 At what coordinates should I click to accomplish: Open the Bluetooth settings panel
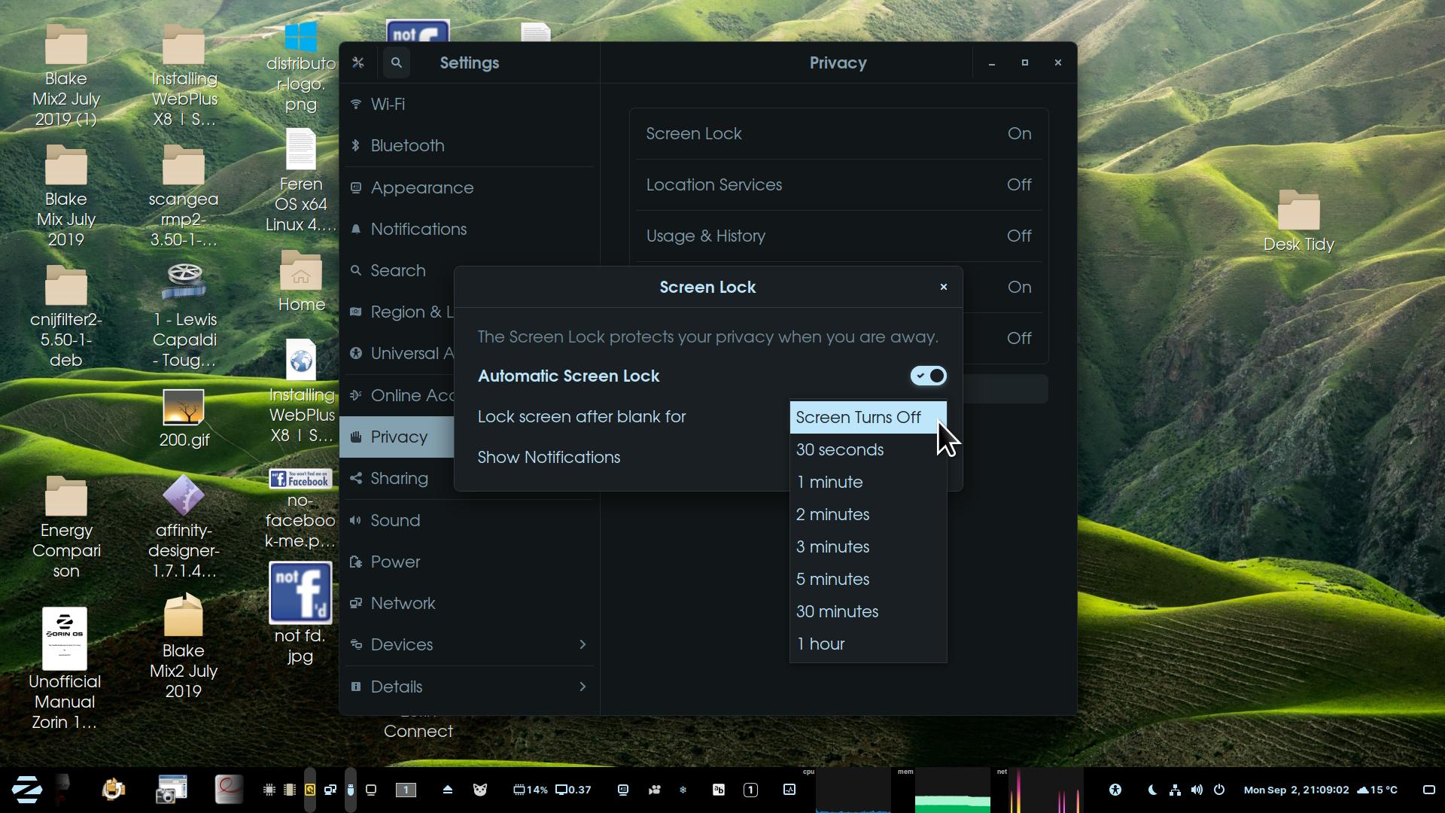(x=407, y=145)
